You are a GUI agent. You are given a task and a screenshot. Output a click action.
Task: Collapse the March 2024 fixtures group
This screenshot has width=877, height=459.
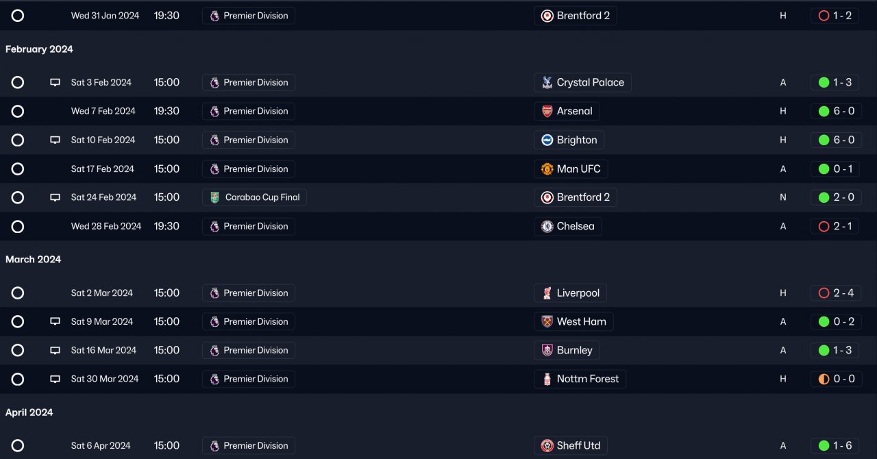(x=33, y=260)
